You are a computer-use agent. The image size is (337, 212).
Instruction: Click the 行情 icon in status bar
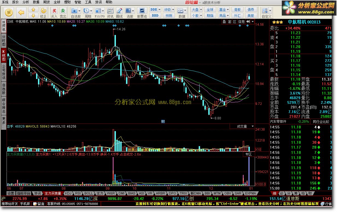point(326,204)
